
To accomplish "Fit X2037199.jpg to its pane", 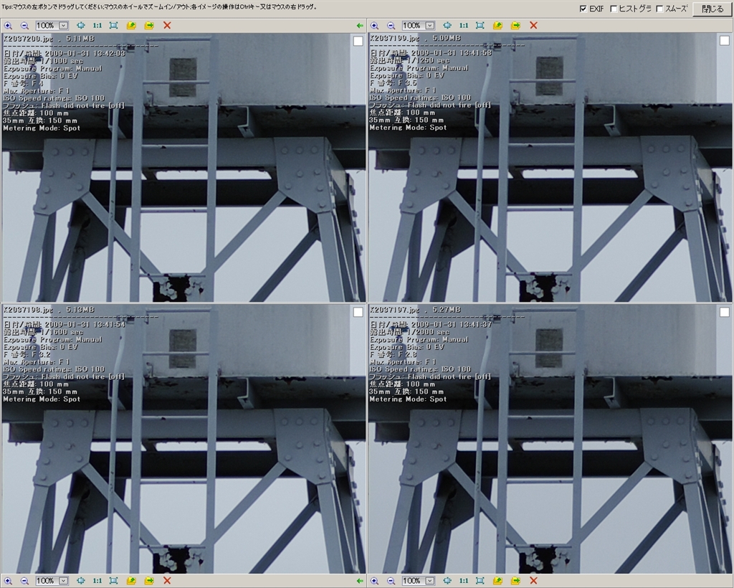I will pos(480,25).
